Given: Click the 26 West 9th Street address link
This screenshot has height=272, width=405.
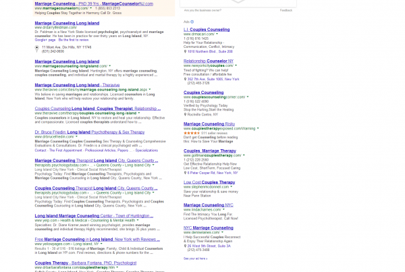Looking at the screenshot, I should pyautogui.click(x=209, y=246).
